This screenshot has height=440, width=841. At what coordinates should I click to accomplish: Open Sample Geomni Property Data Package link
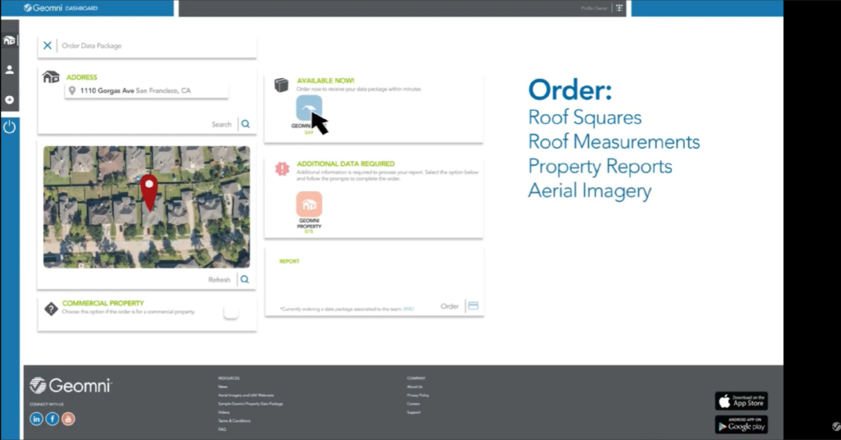point(250,404)
